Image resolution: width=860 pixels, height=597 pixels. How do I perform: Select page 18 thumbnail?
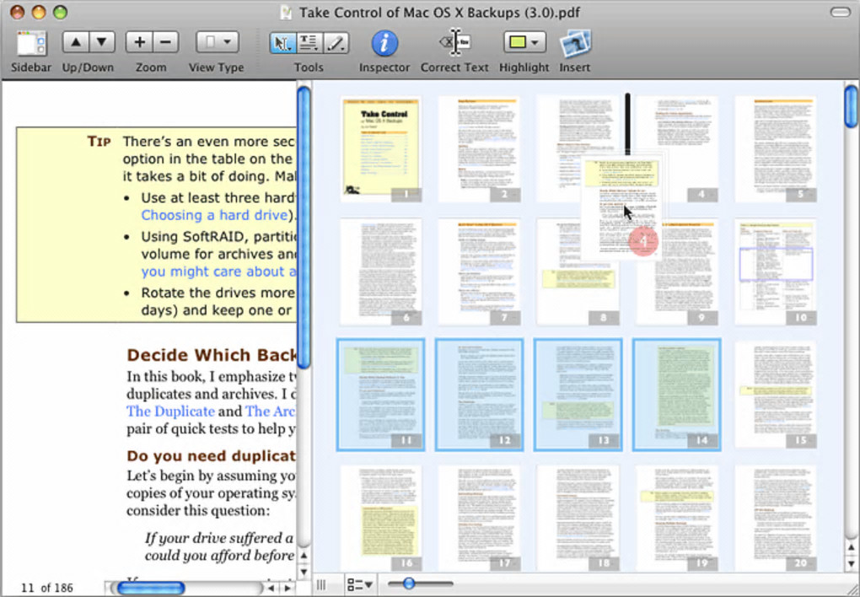[578, 518]
